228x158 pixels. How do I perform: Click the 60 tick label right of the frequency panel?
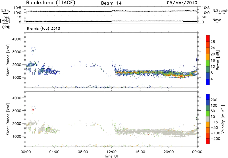pyautogui.click(x=204, y=17)
